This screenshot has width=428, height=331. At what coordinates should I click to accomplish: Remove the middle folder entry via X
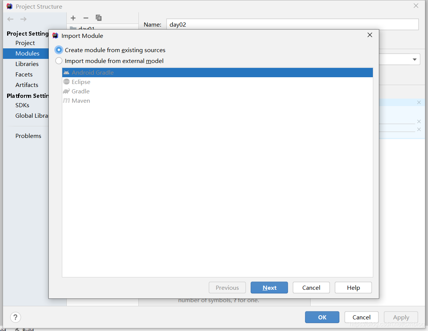point(419,121)
